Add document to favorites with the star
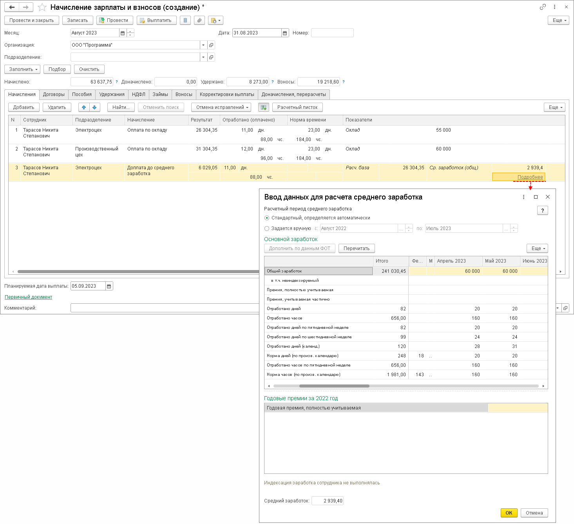The width and height of the screenshot is (574, 524). point(42,7)
